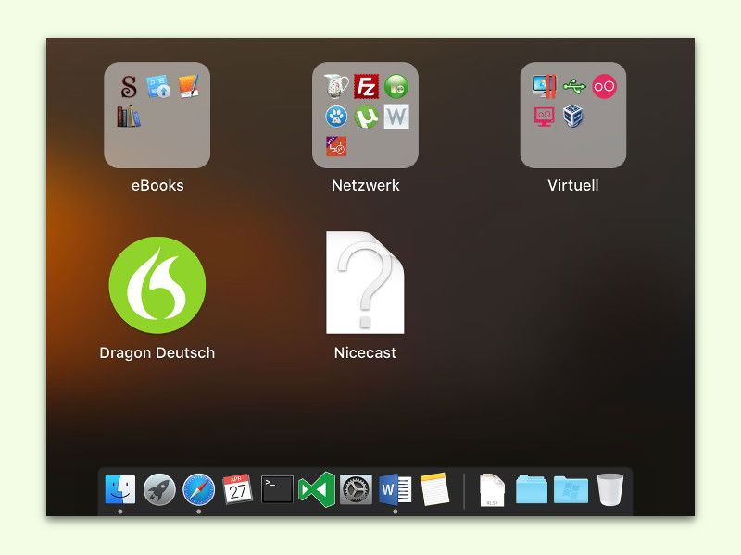Image resolution: width=741 pixels, height=555 pixels.
Task: Click the 'Nicecast' label
Action: [x=365, y=353]
